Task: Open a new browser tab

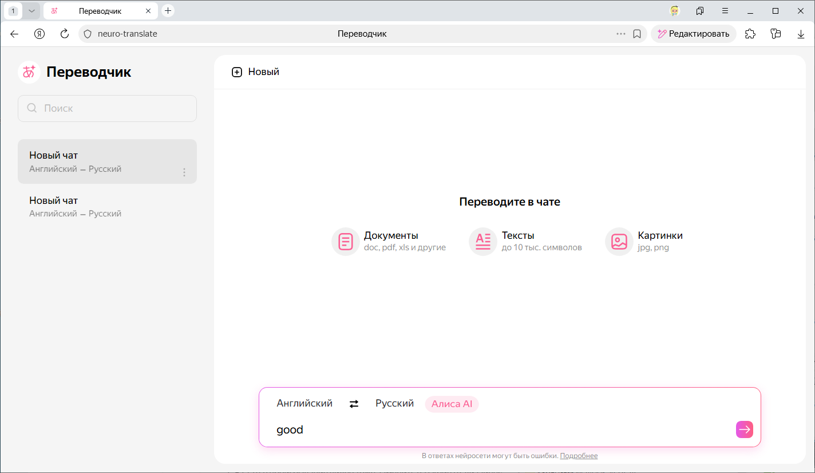Action: [168, 11]
